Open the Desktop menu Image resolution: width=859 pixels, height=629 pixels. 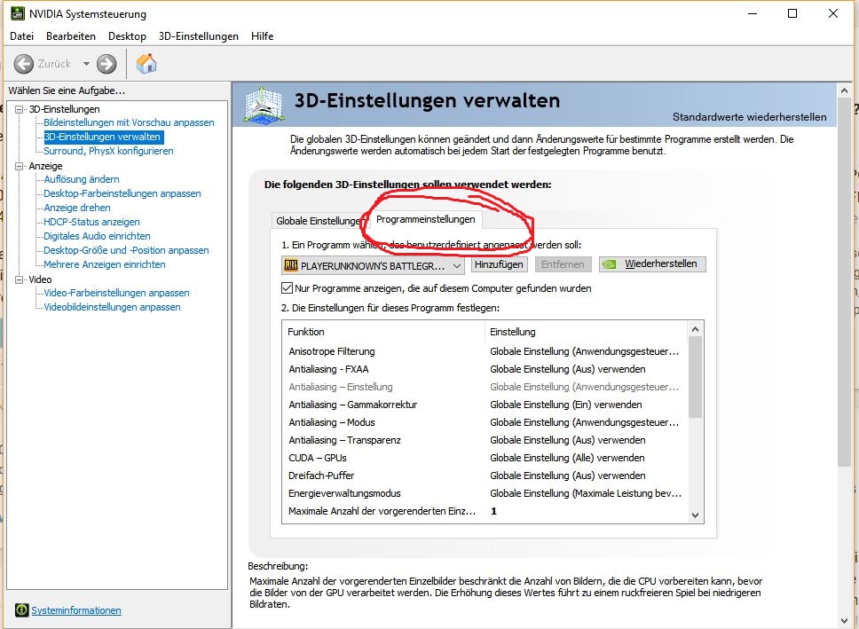coord(127,36)
